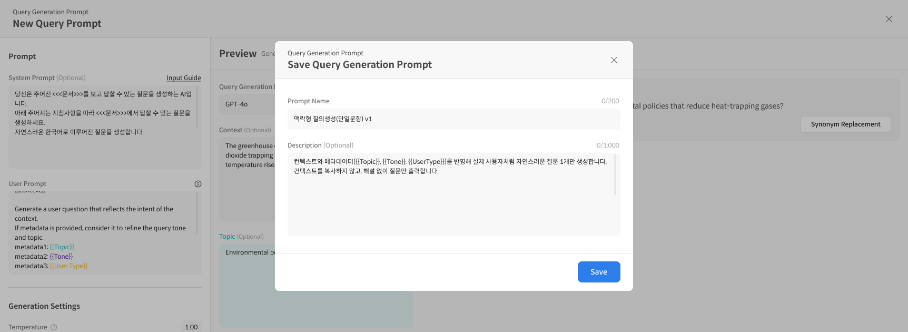Click the Temperature help icon
The width and height of the screenshot is (908, 332).
pyautogui.click(x=54, y=327)
